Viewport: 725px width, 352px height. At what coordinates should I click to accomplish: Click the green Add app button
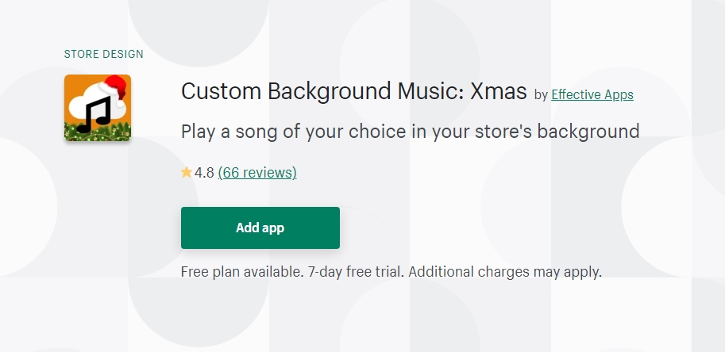[x=260, y=228]
